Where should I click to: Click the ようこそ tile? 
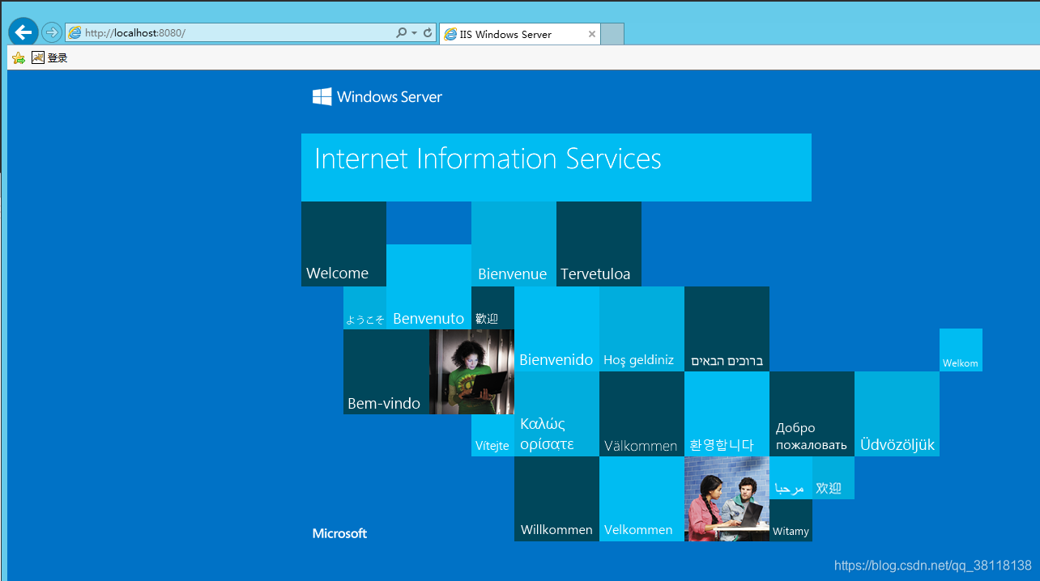(364, 307)
